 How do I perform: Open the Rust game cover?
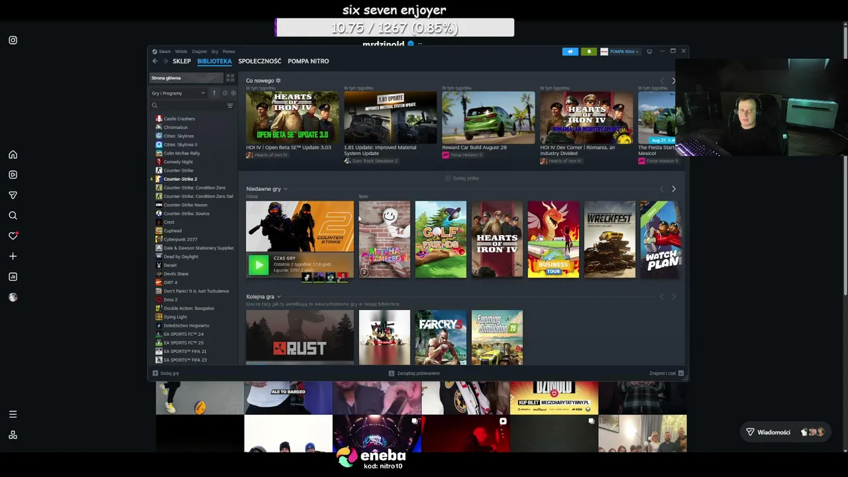coord(299,337)
